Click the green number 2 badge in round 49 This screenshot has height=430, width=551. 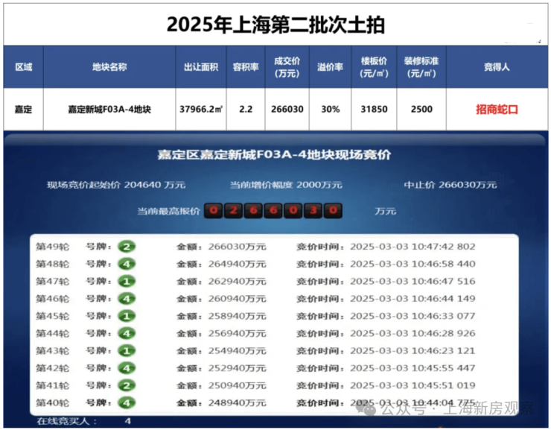(127, 247)
